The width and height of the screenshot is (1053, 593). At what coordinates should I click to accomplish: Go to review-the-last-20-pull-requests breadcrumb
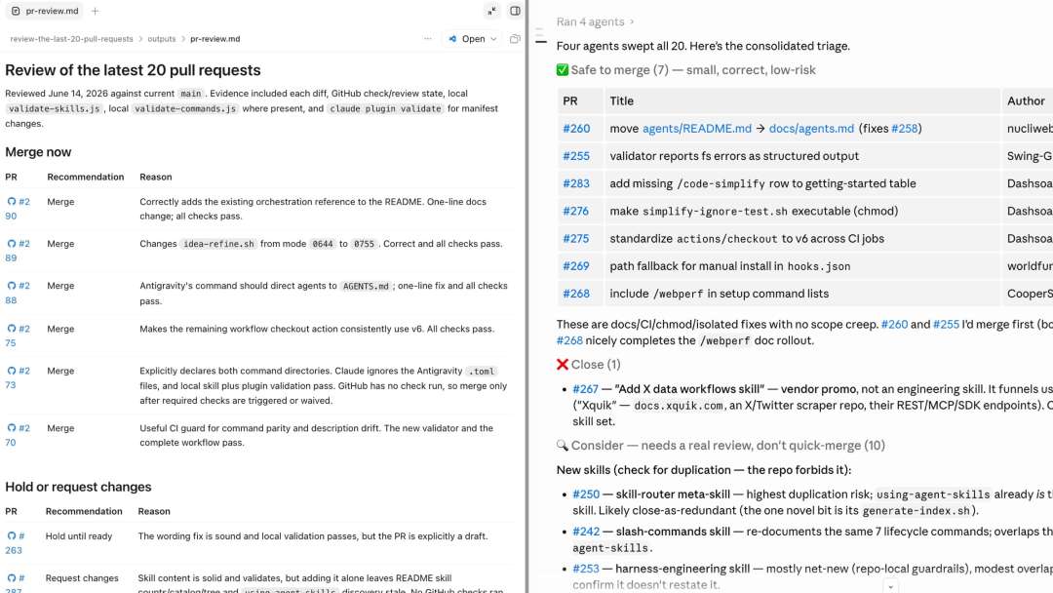click(71, 39)
